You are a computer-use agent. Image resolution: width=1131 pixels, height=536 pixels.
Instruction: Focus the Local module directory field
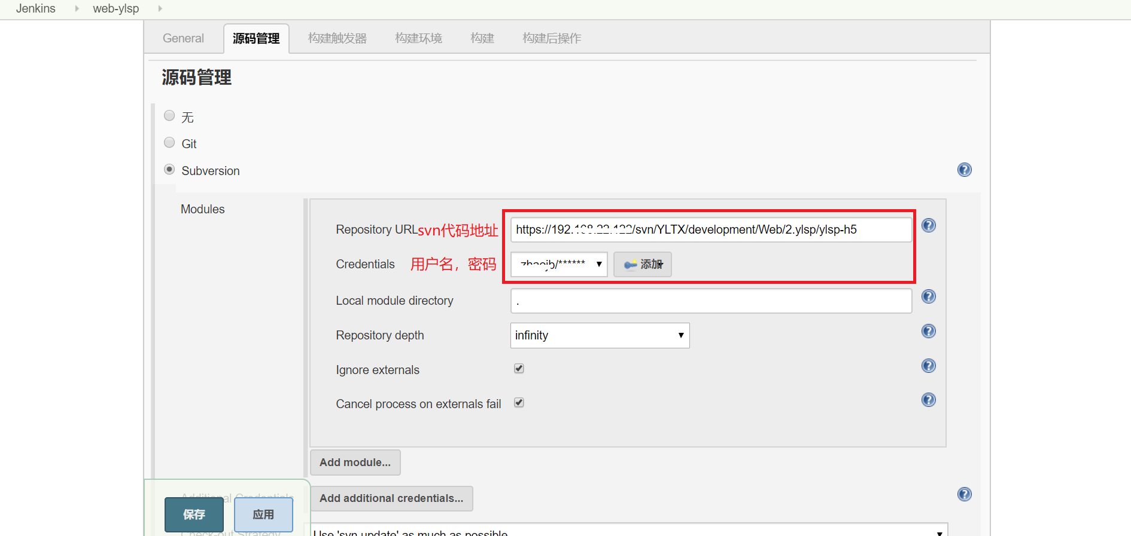pyautogui.click(x=711, y=301)
